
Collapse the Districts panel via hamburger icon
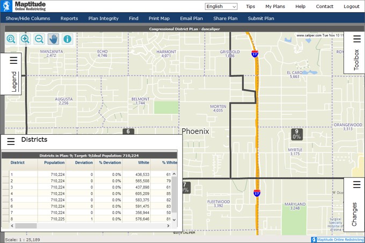[x=11, y=142]
